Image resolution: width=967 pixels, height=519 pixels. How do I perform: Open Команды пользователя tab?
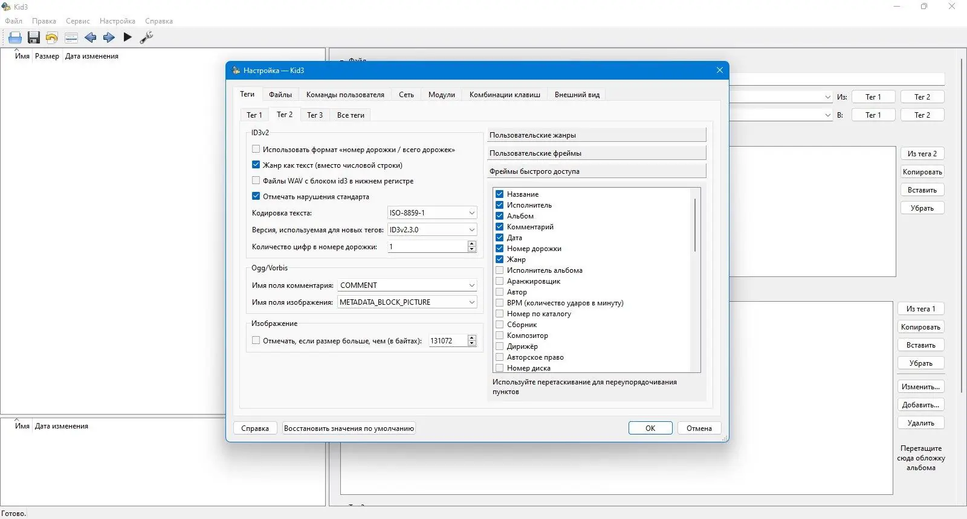[x=345, y=95]
